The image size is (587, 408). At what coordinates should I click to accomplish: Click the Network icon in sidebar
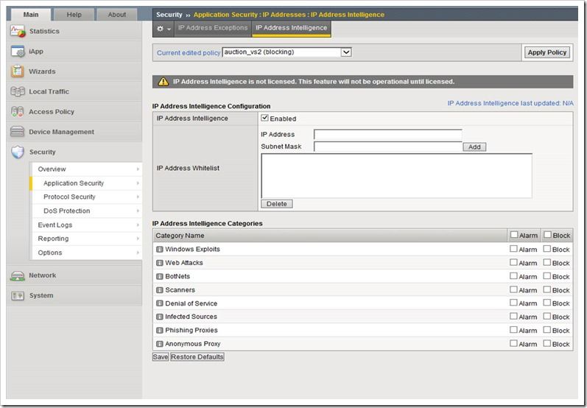click(x=18, y=275)
